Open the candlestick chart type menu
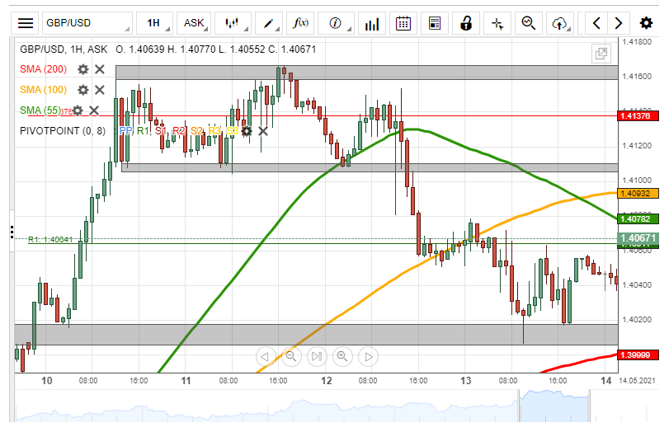Screen dimensions: 669x432 click(x=233, y=23)
